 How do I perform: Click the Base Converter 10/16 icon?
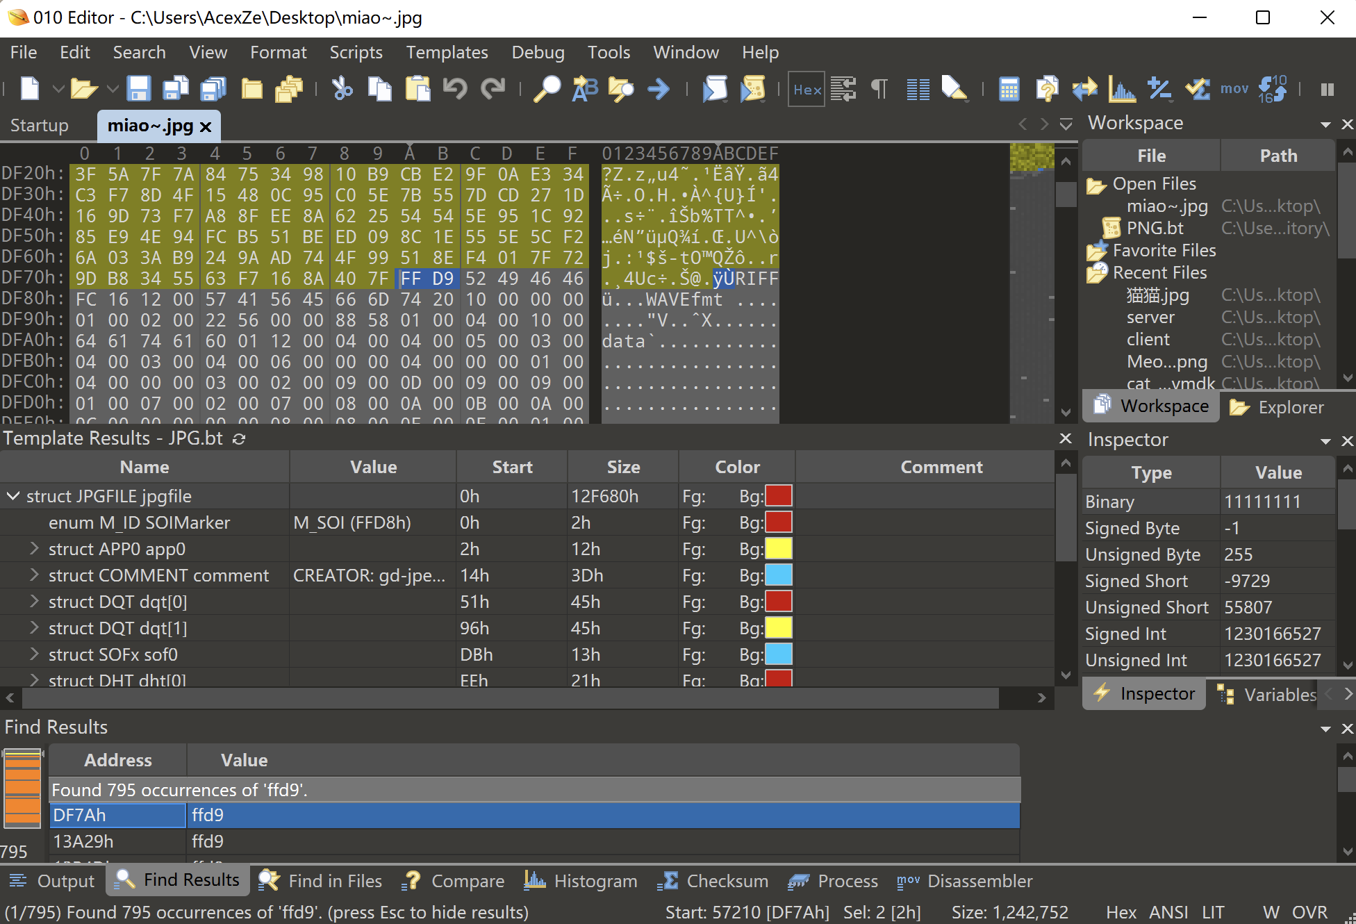pyautogui.click(x=1272, y=89)
